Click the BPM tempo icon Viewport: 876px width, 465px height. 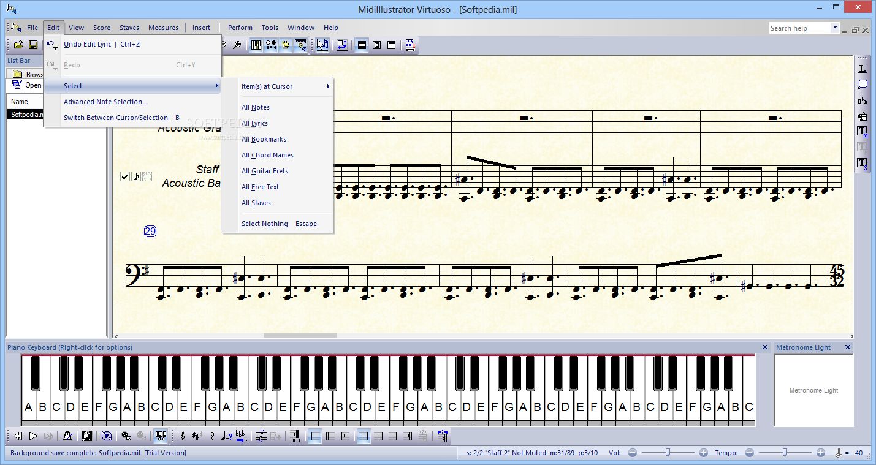tap(271, 45)
